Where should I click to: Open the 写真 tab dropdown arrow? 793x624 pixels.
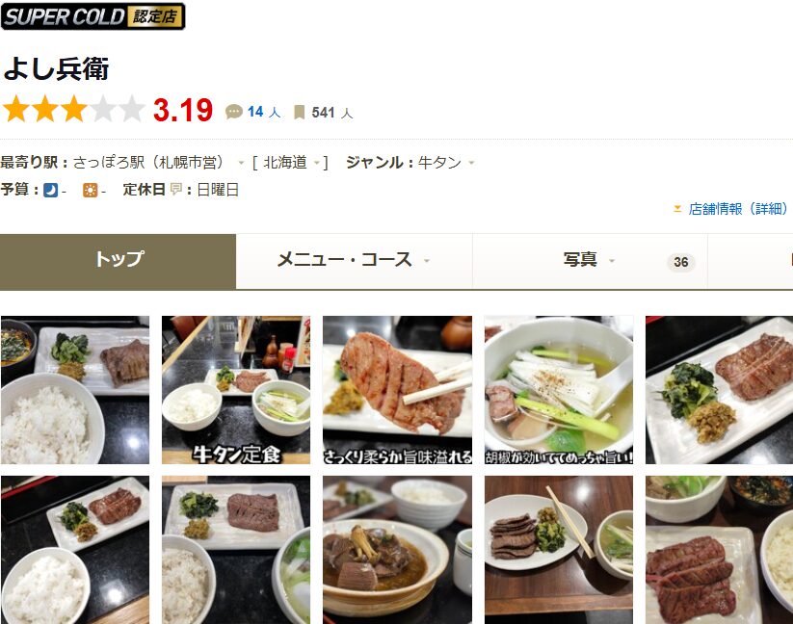tap(612, 261)
